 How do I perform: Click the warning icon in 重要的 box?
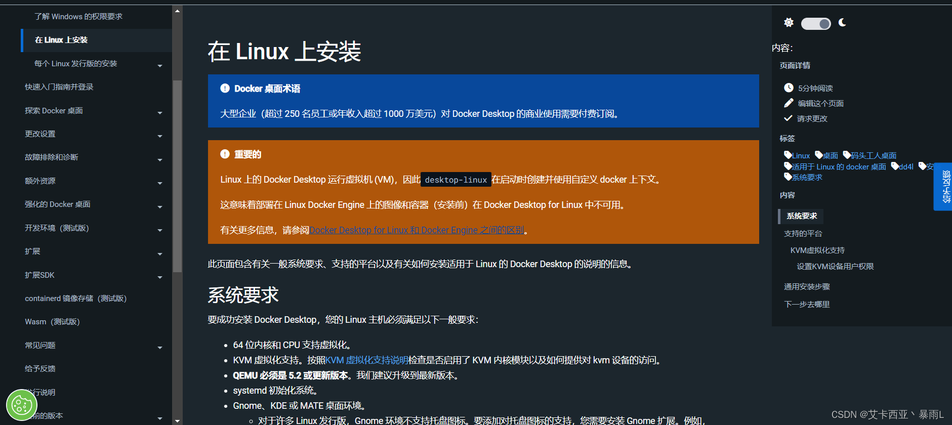[225, 154]
